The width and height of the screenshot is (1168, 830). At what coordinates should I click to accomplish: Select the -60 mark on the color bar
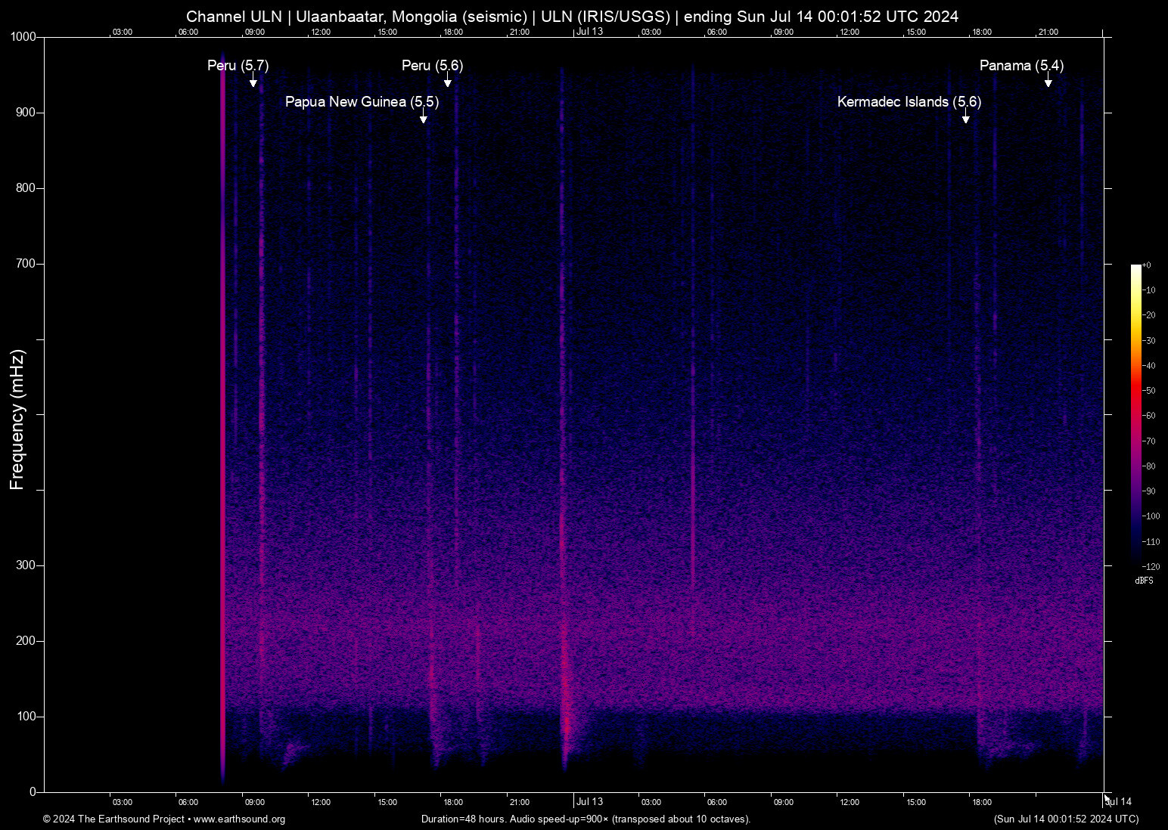[x=1148, y=415]
